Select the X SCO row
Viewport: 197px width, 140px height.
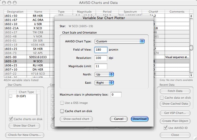(96, 28)
